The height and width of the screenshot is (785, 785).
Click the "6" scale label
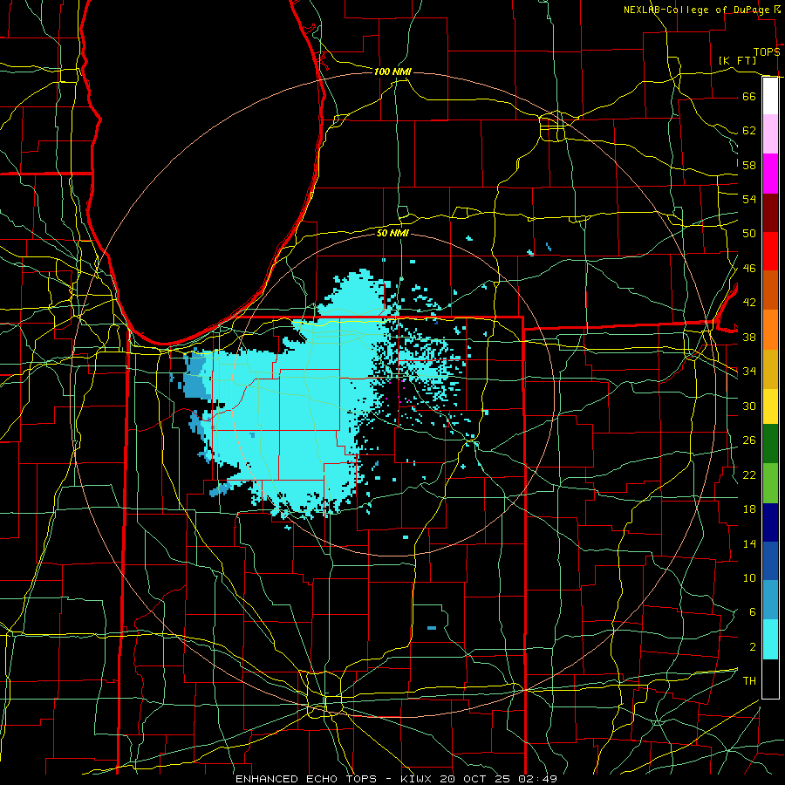tap(752, 612)
